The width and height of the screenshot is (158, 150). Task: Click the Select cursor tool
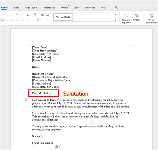coord(137,17)
